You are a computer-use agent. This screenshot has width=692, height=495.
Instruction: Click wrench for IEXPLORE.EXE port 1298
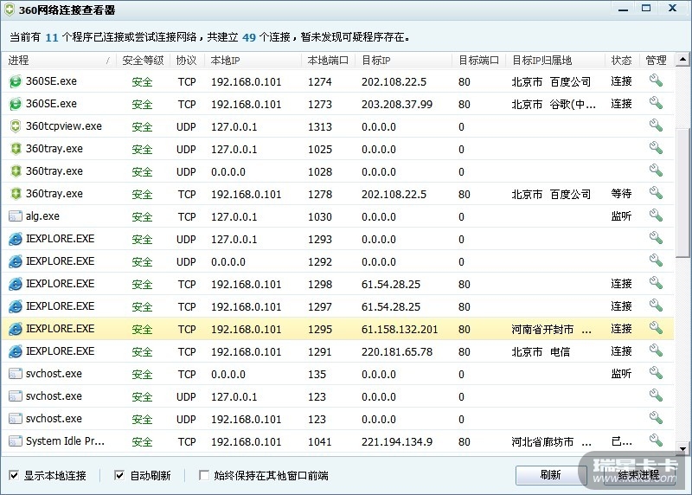point(656,283)
